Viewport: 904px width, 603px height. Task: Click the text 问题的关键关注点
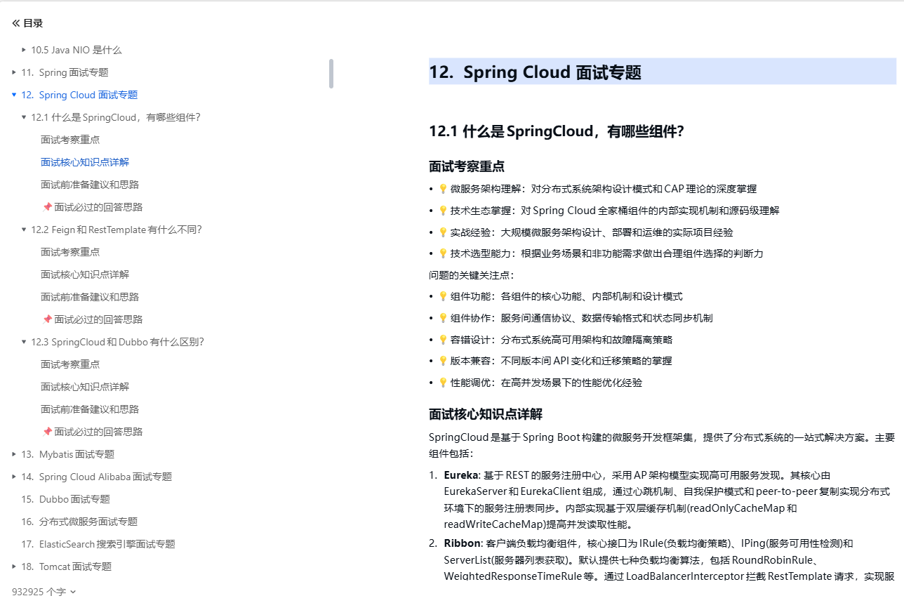click(x=471, y=275)
